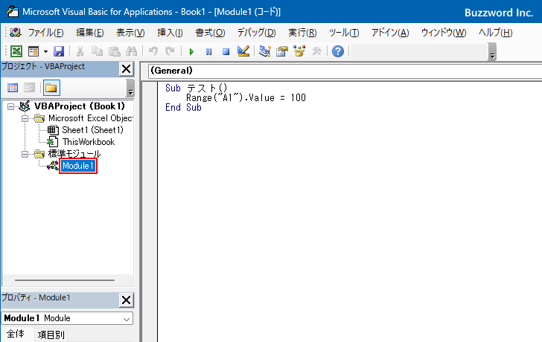Viewport: 542px width, 342px height.
Task: Click the Break pause icon
Action: pos(208,52)
